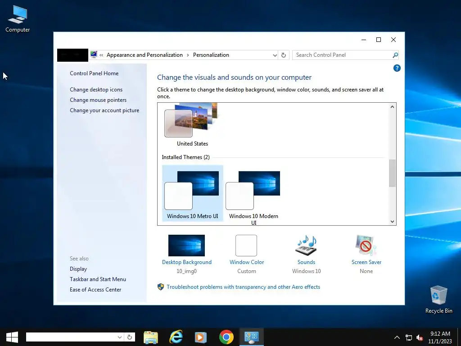Open File Explorer from the taskbar
The width and height of the screenshot is (461, 346).
151,337
